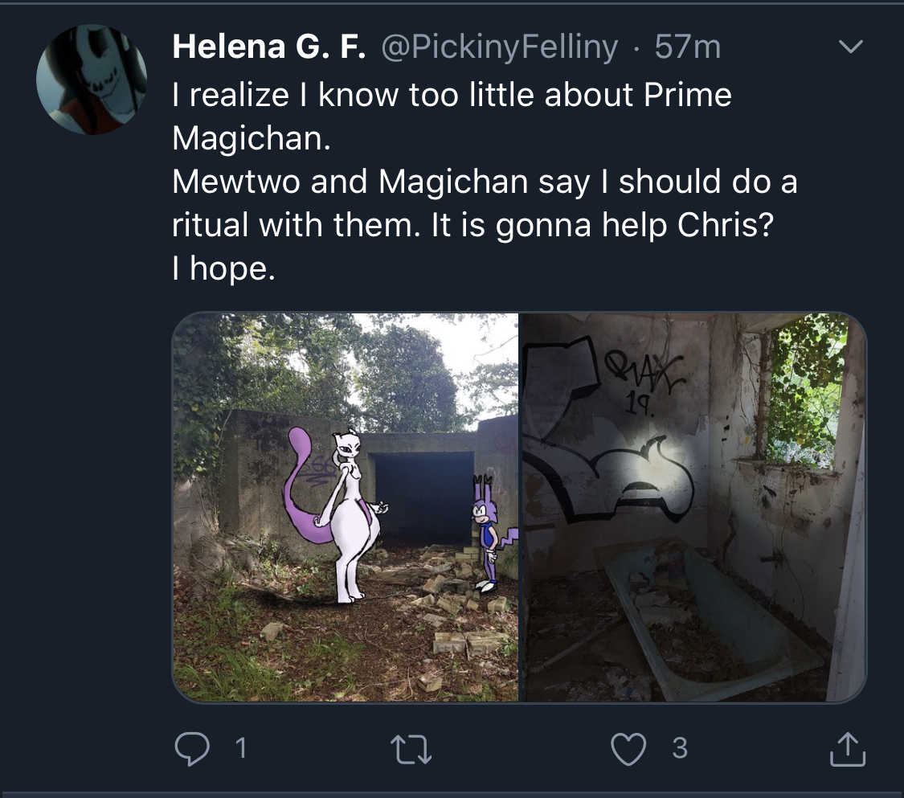
Task: Click the line "I hope." in tweet
Action: 223,268
